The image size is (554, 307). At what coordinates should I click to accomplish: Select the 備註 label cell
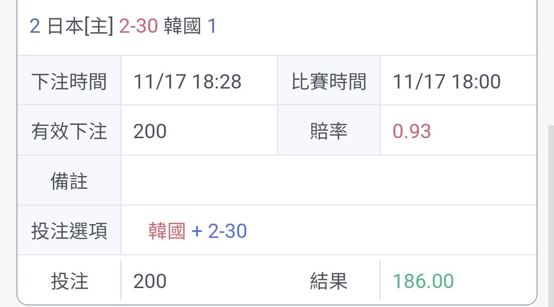click(69, 181)
